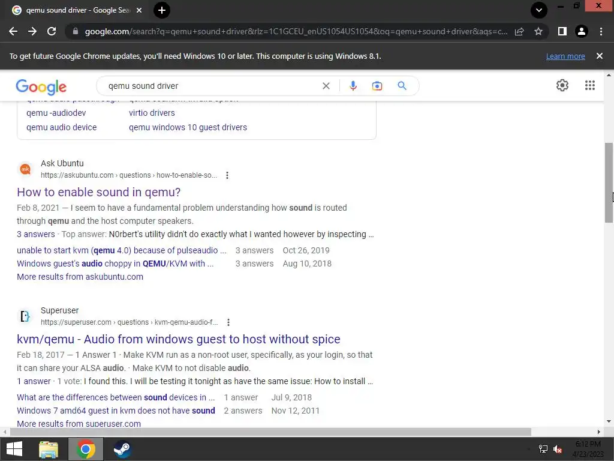Focus the qemu sound driver search box
Viewport: 614px width, 461px height.
(212, 86)
